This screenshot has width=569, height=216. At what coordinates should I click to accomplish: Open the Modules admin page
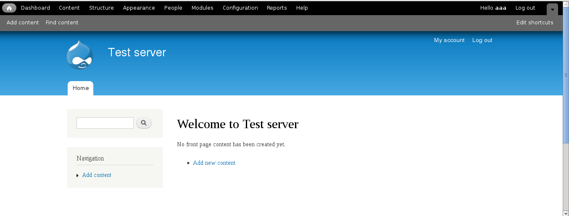(x=202, y=8)
